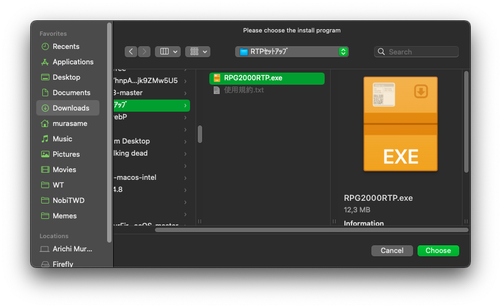Open the Music folder
Image resolution: width=501 pixels, height=308 pixels.
62,139
